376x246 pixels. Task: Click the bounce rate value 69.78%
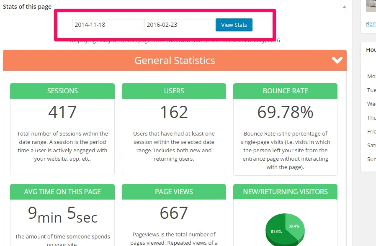click(x=285, y=112)
